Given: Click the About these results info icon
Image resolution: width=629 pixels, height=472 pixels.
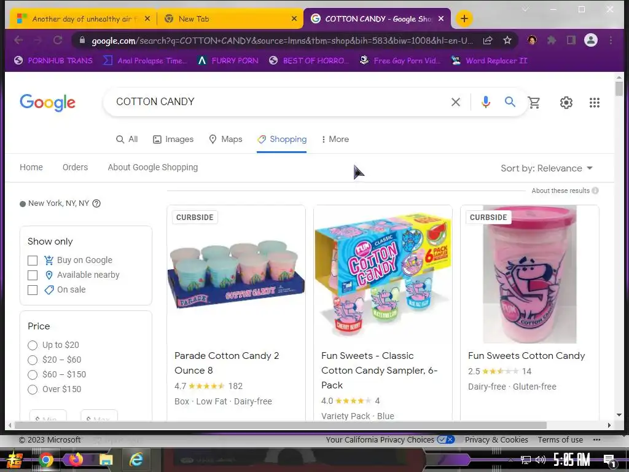Looking at the screenshot, I should [595, 191].
